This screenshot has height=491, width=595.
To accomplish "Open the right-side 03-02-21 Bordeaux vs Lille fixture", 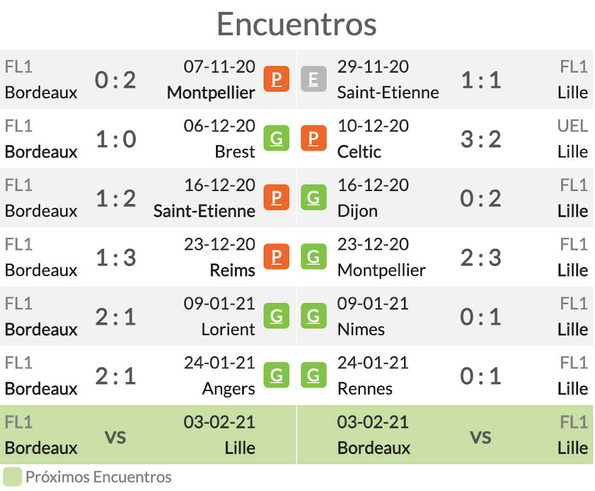I will click(x=444, y=434).
